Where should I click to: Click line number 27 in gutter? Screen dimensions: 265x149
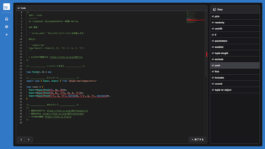pyautogui.click(x=21, y=90)
